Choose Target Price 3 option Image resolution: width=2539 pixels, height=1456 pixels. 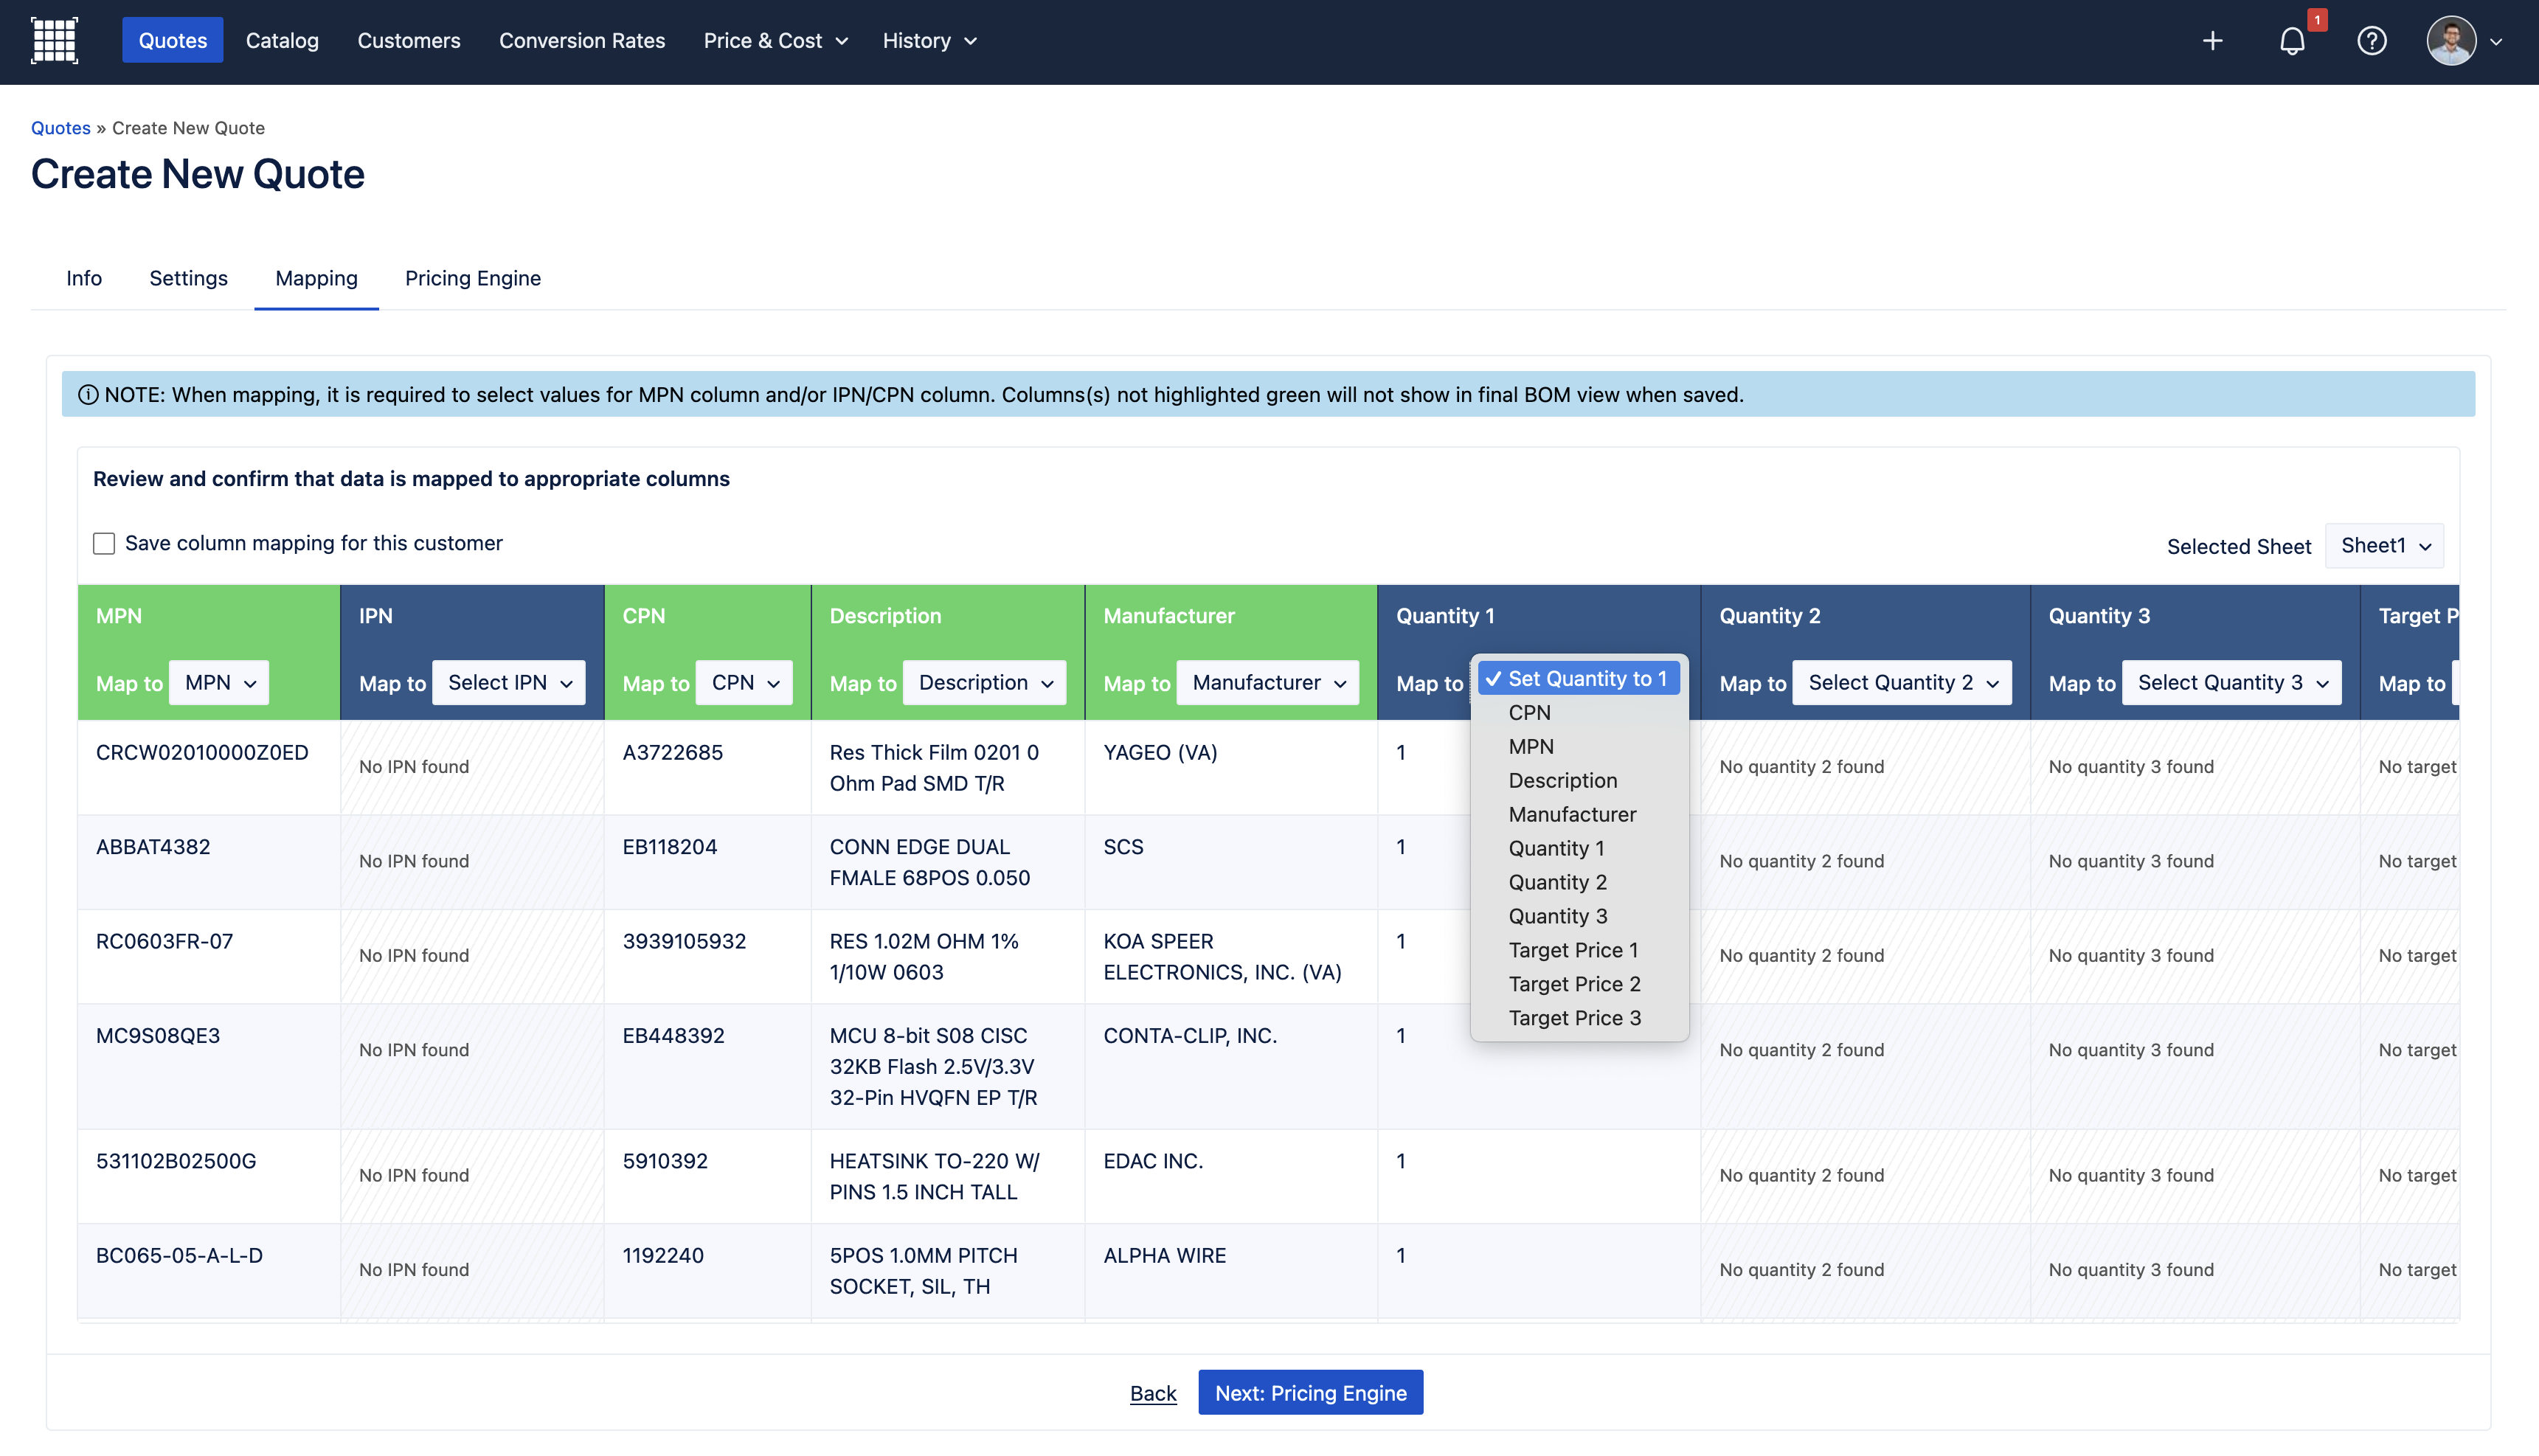pos(1579,1019)
